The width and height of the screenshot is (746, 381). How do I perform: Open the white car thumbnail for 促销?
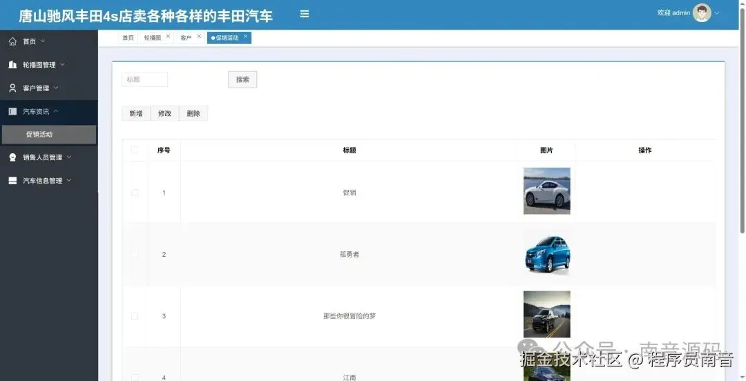pos(546,190)
